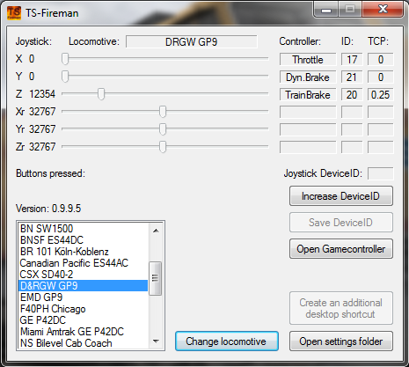The height and width of the screenshot is (367, 409).
Task: Click the list scrollbar down arrow
Action: tap(156, 341)
